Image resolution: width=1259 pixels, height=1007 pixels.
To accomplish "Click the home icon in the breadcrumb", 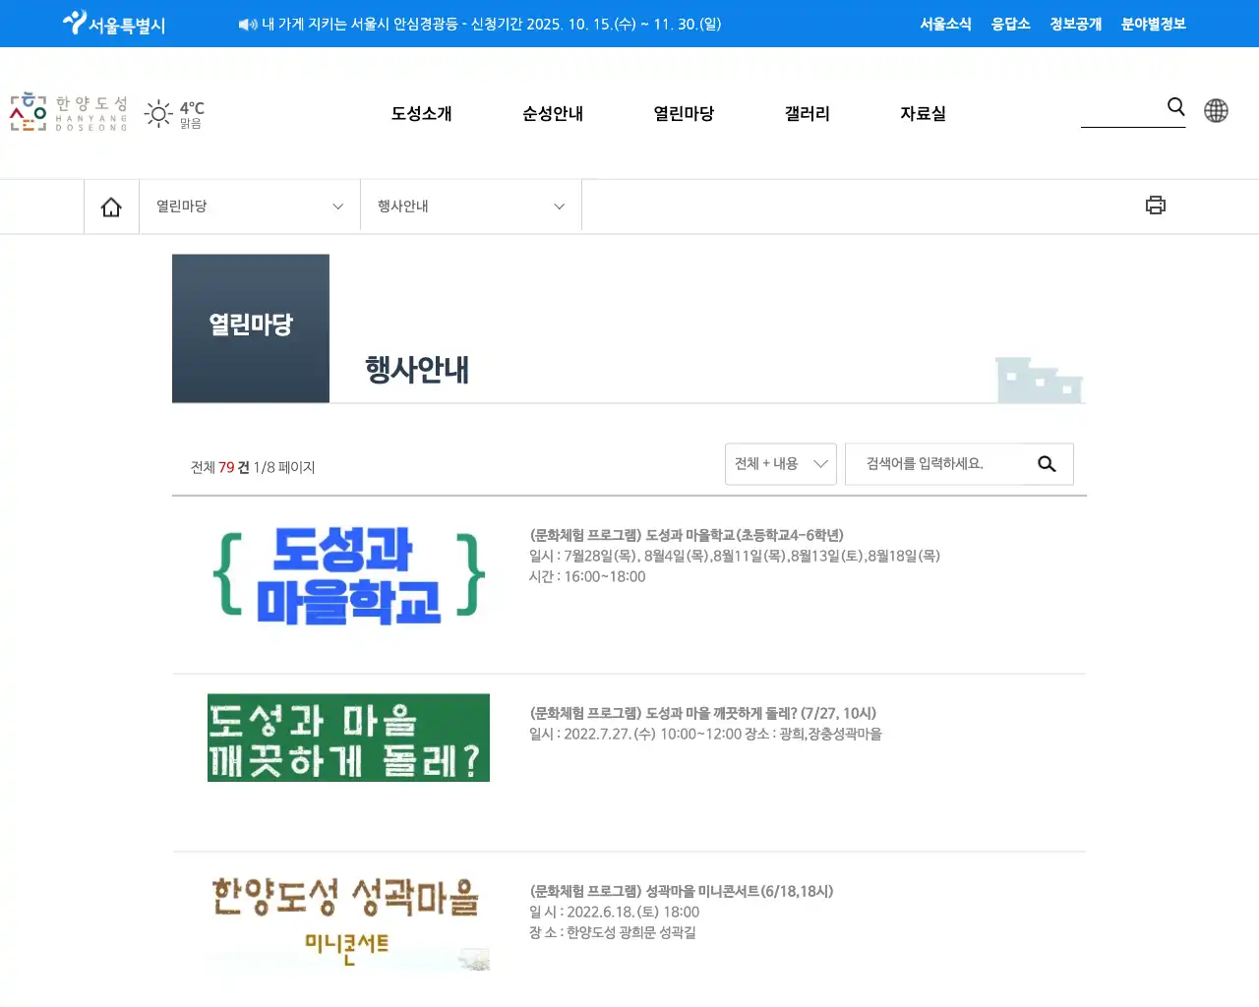I will coord(111,206).
